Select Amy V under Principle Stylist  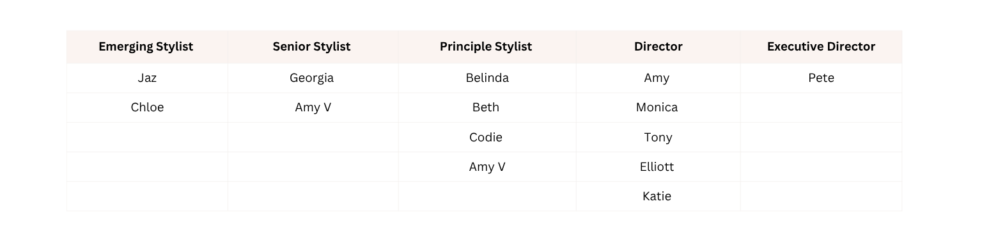[x=487, y=167]
